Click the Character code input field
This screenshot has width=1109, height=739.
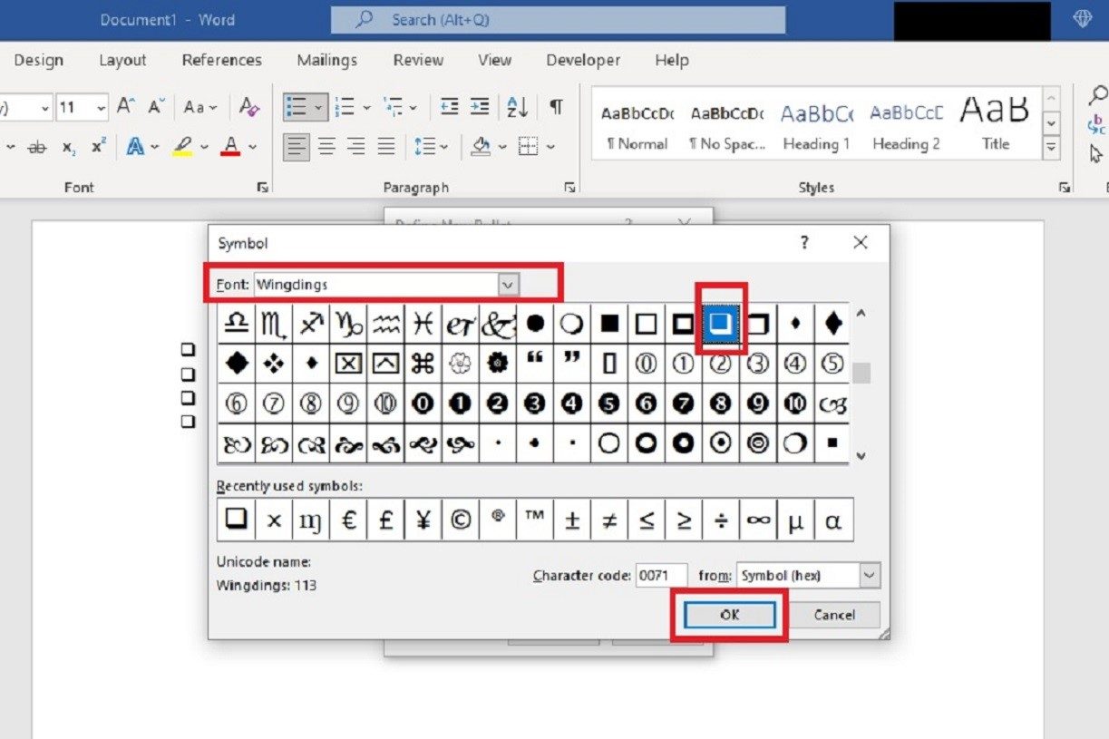(x=662, y=575)
